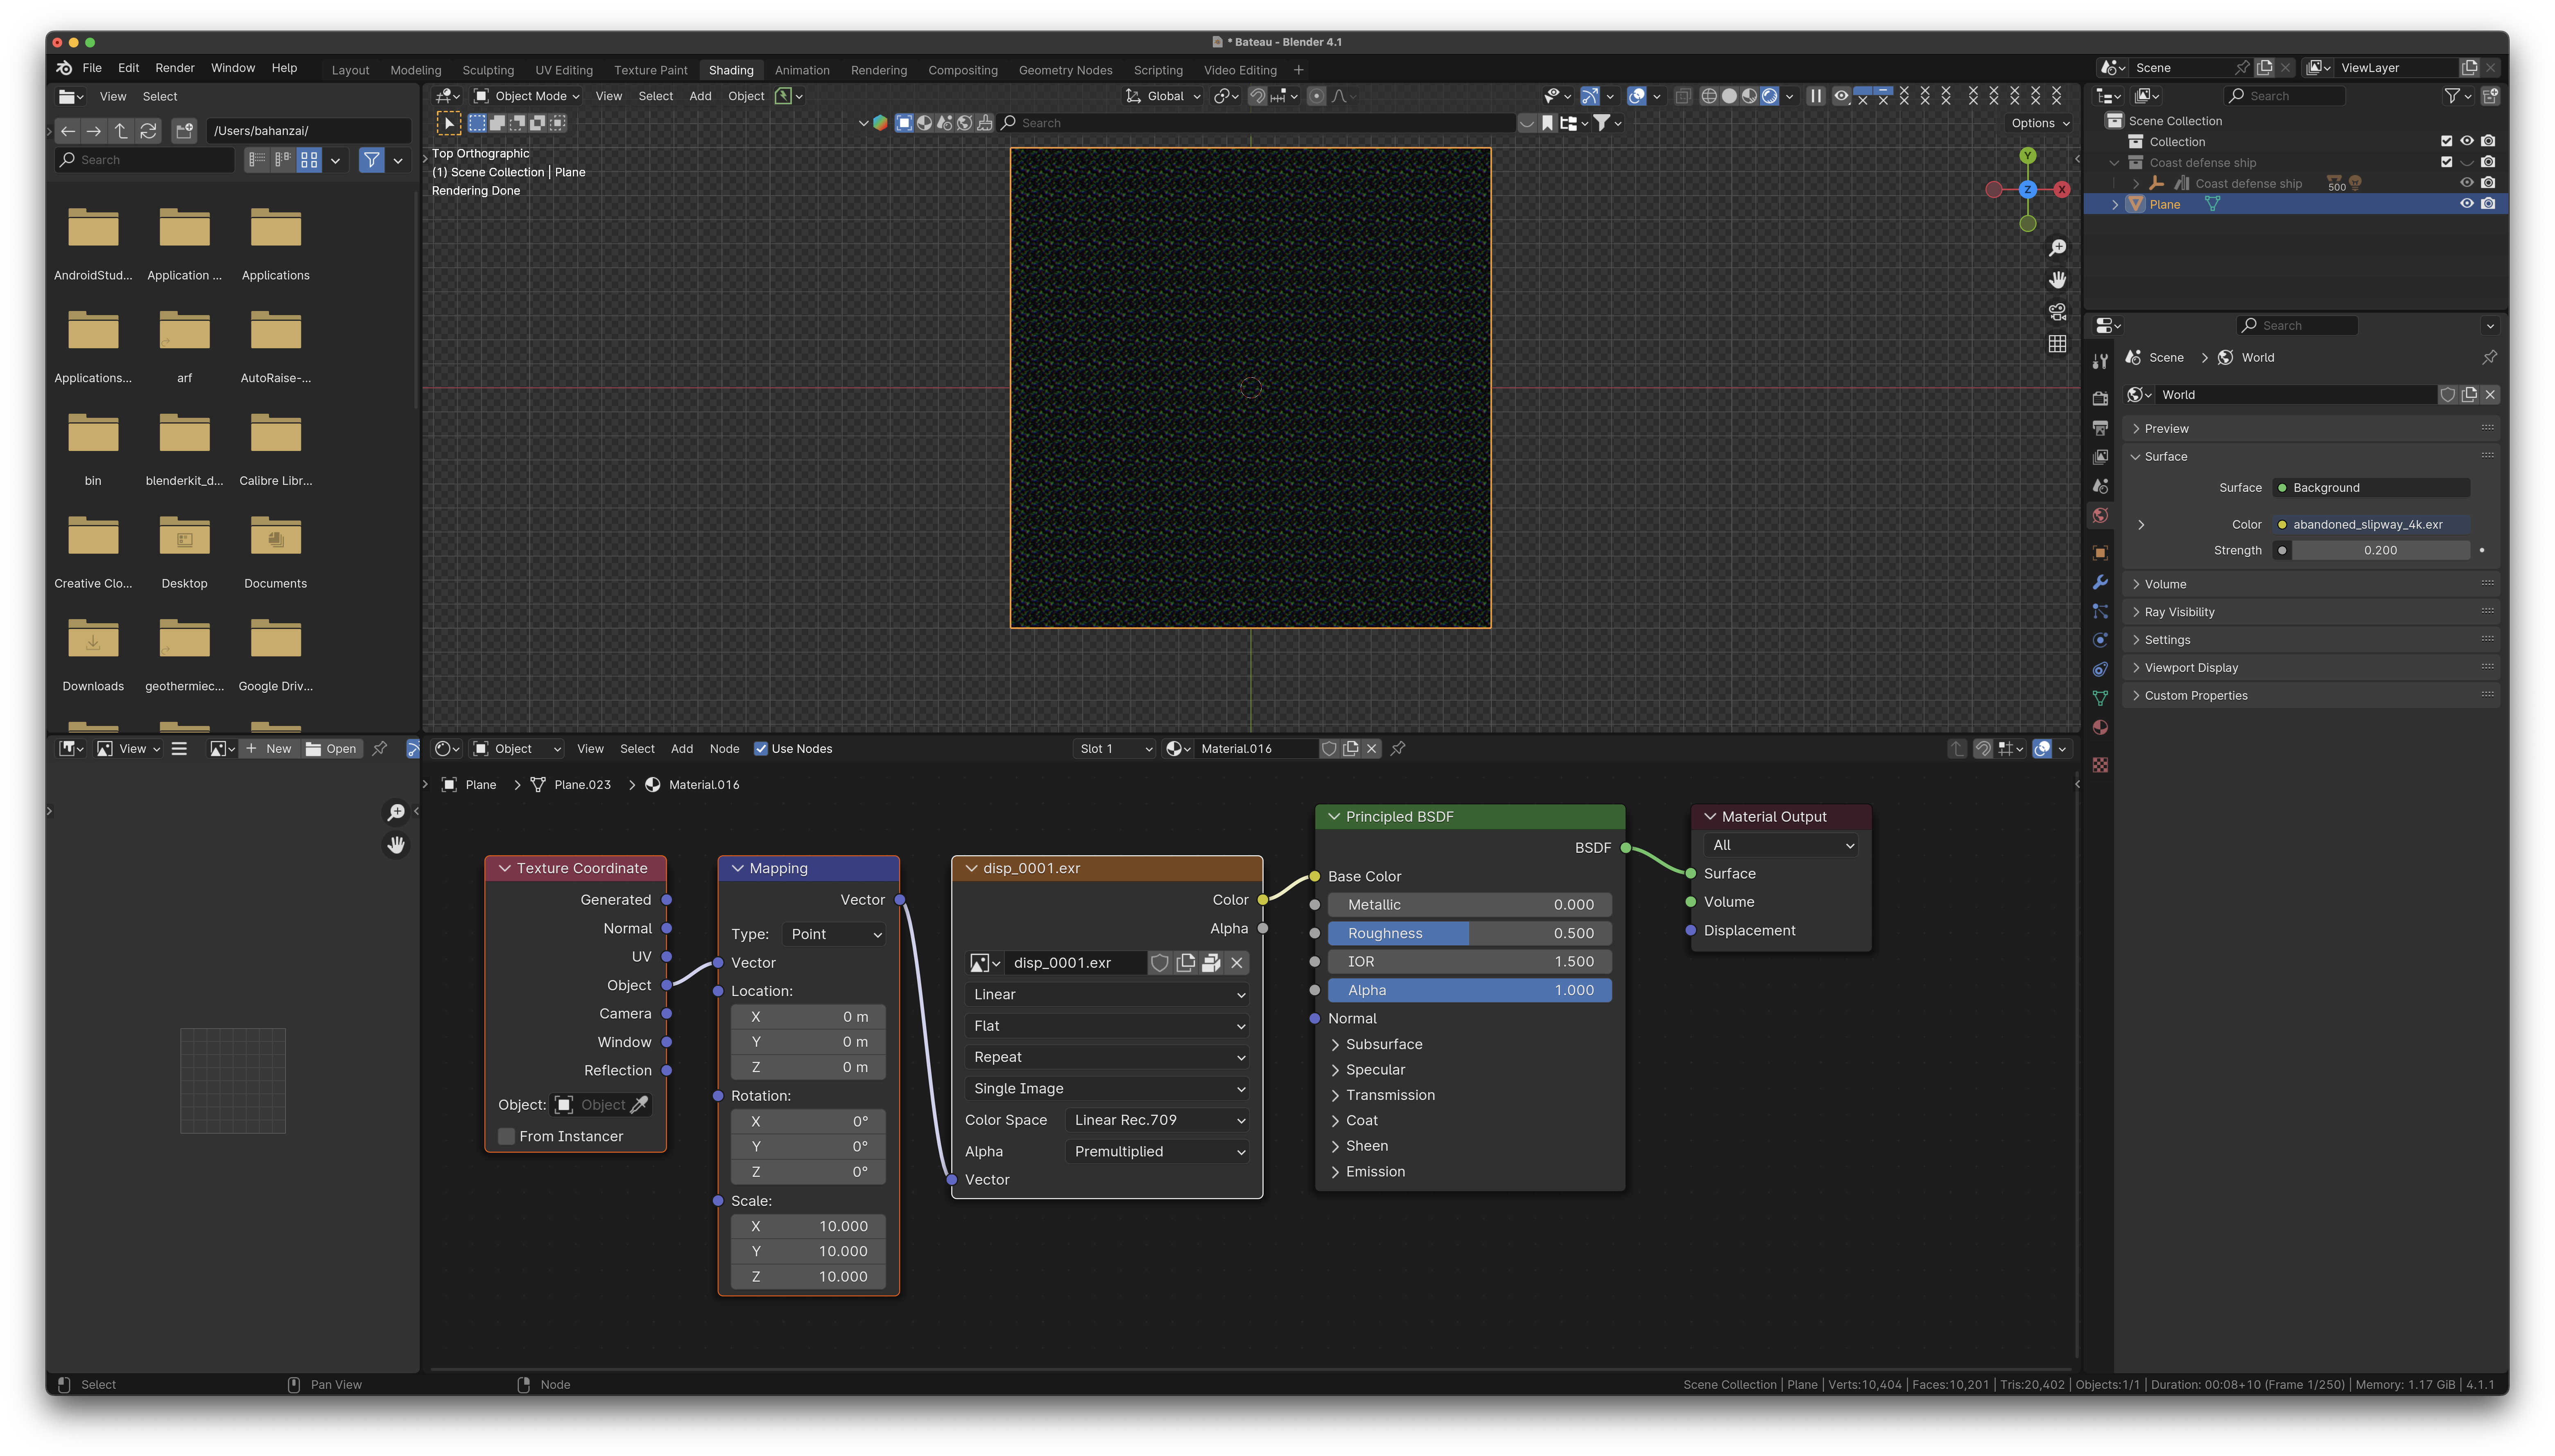Open the Linear interpolation dropdown
Viewport: 2555px width, 1456px height.
coord(1108,995)
